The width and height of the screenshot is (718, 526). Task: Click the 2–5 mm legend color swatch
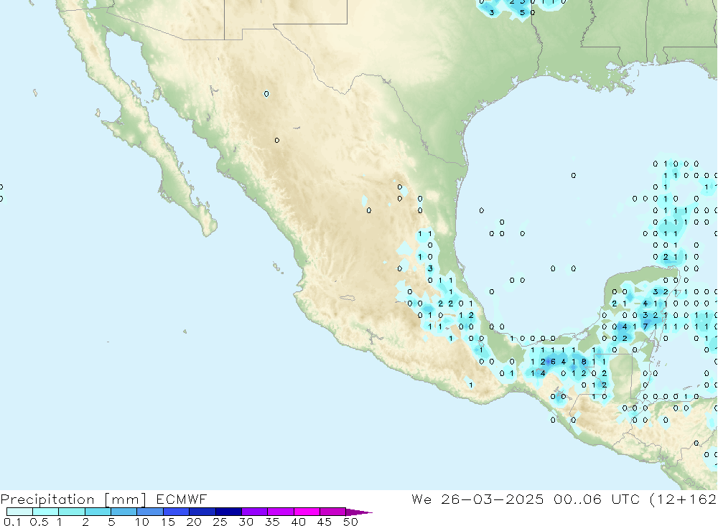click(98, 512)
